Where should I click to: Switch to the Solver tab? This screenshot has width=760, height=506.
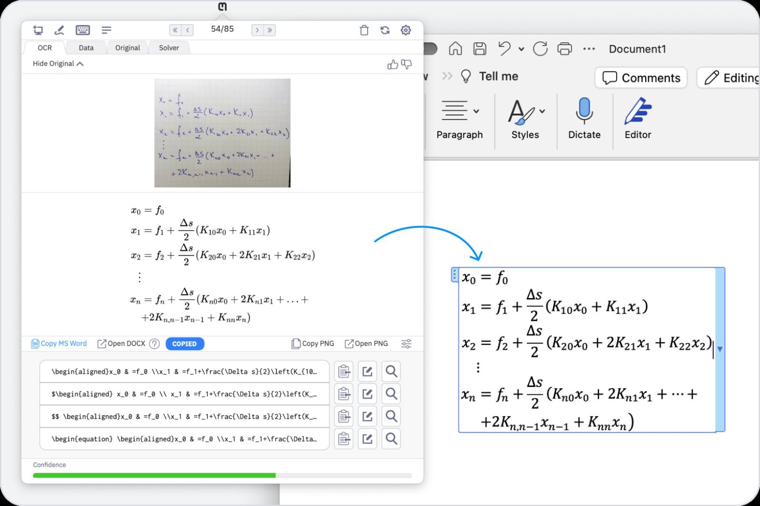tap(169, 47)
